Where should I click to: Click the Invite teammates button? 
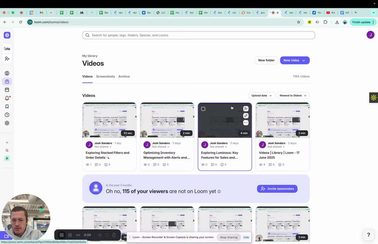coord(277,189)
